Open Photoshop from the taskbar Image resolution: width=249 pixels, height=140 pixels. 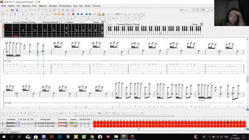60,136
